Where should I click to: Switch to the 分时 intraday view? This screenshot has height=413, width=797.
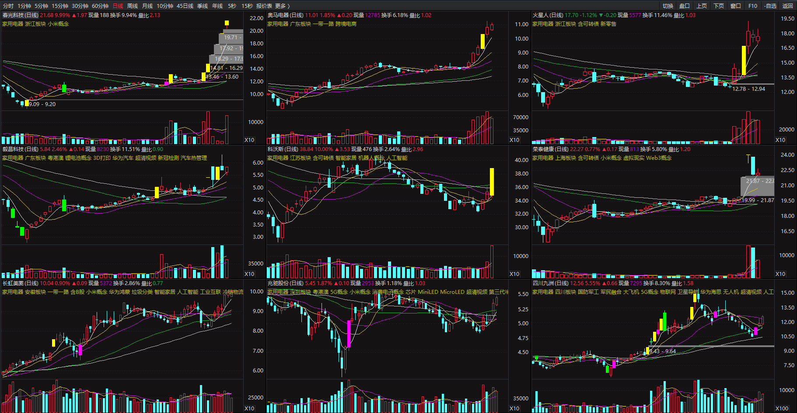click(x=8, y=6)
